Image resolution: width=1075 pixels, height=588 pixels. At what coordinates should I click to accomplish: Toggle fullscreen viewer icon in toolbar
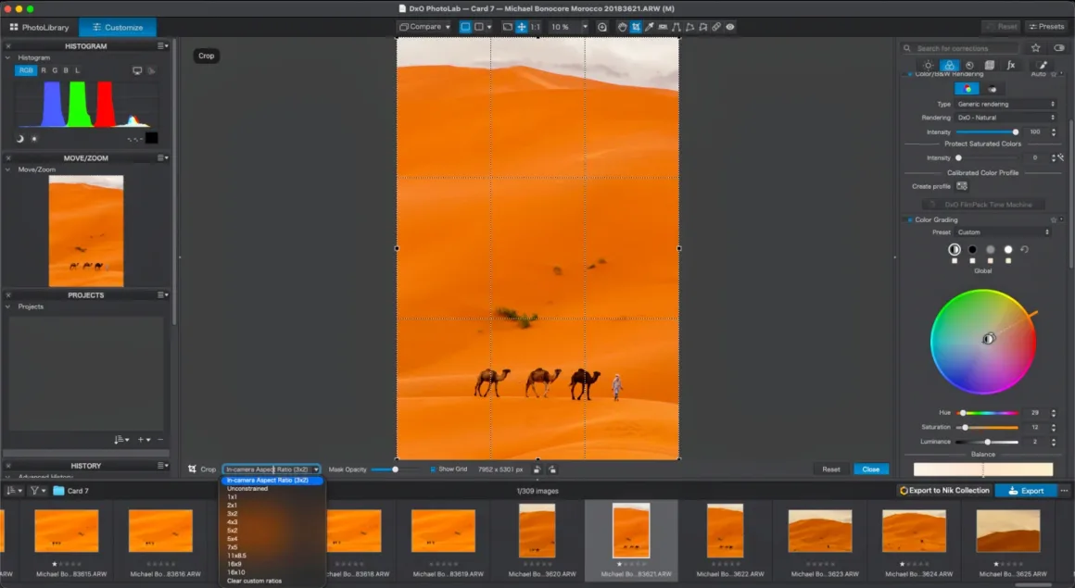(507, 27)
